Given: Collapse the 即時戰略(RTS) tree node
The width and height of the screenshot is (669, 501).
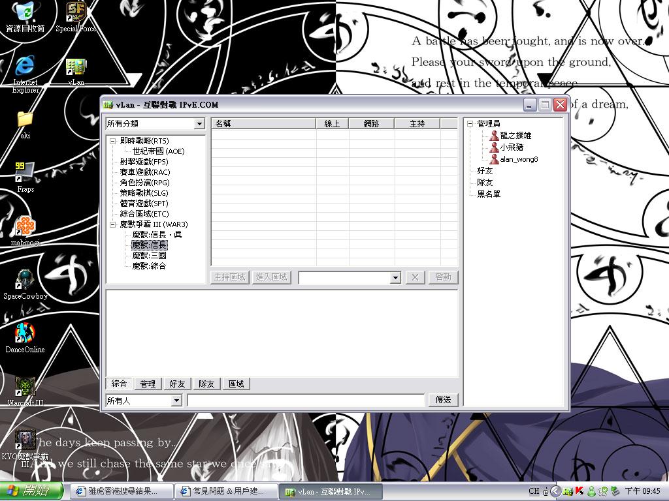Looking at the screenshot, I should [x=112, y=141].
